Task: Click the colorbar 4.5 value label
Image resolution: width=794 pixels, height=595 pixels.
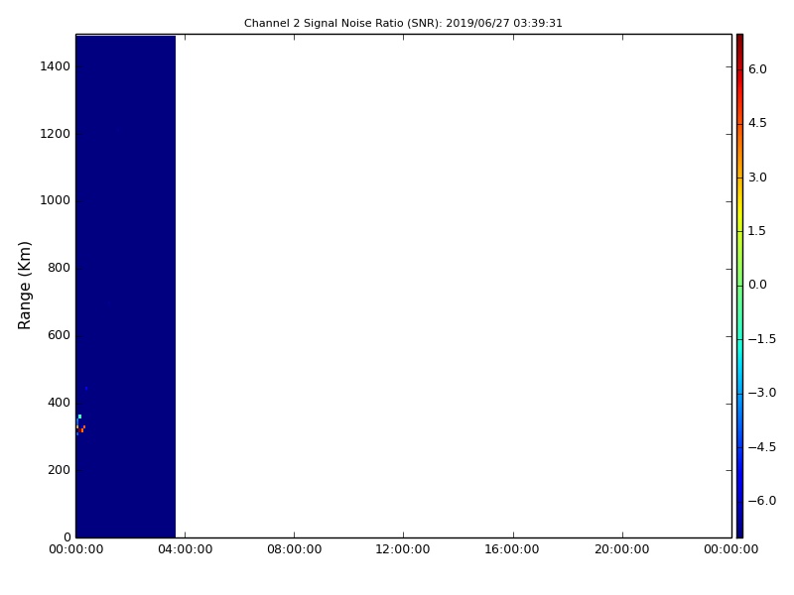Action: 757,123
